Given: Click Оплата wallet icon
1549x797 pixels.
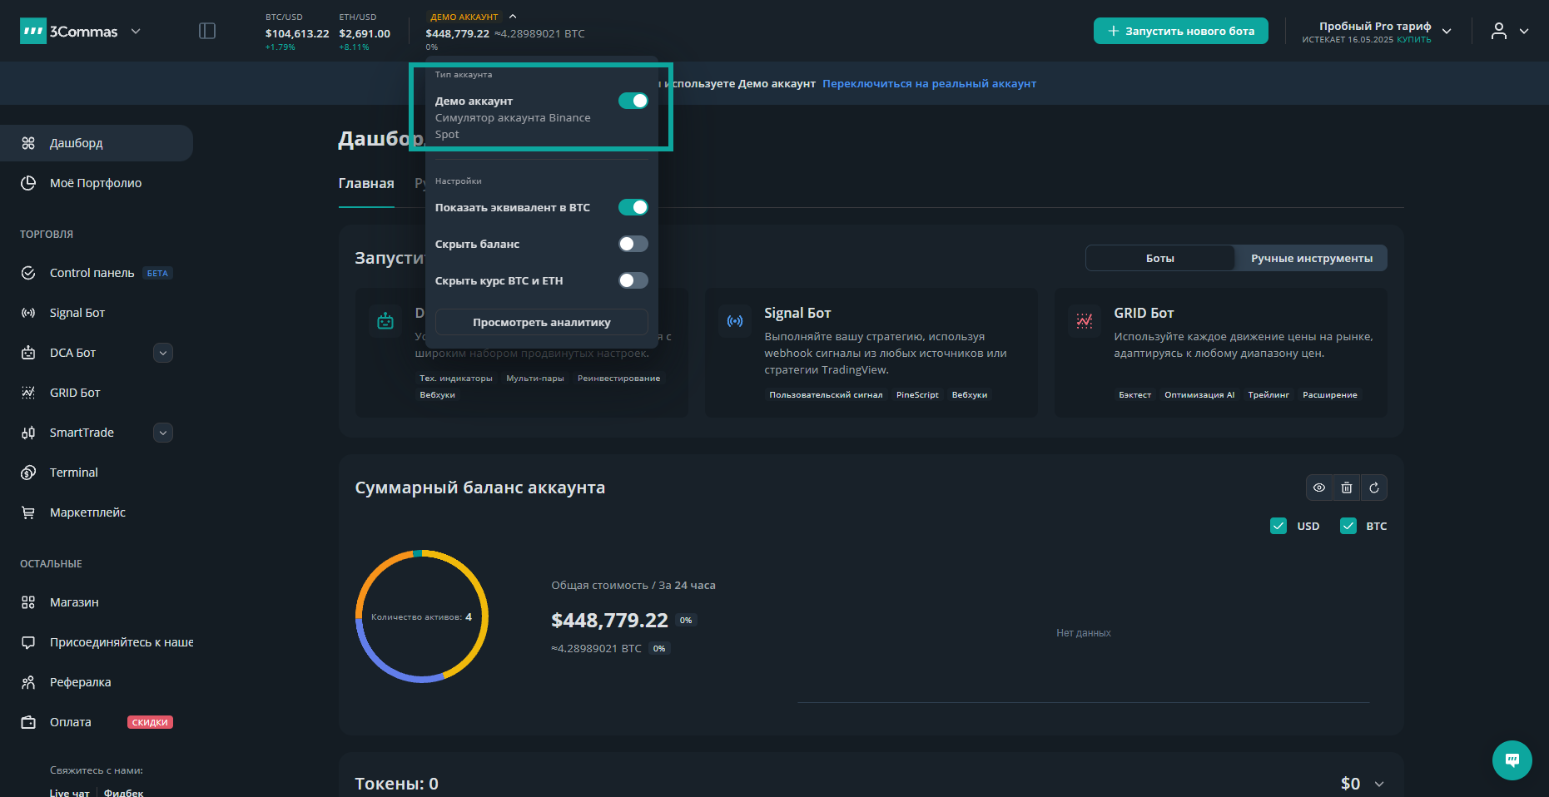Looking at the screenshot, I should 28,722.
